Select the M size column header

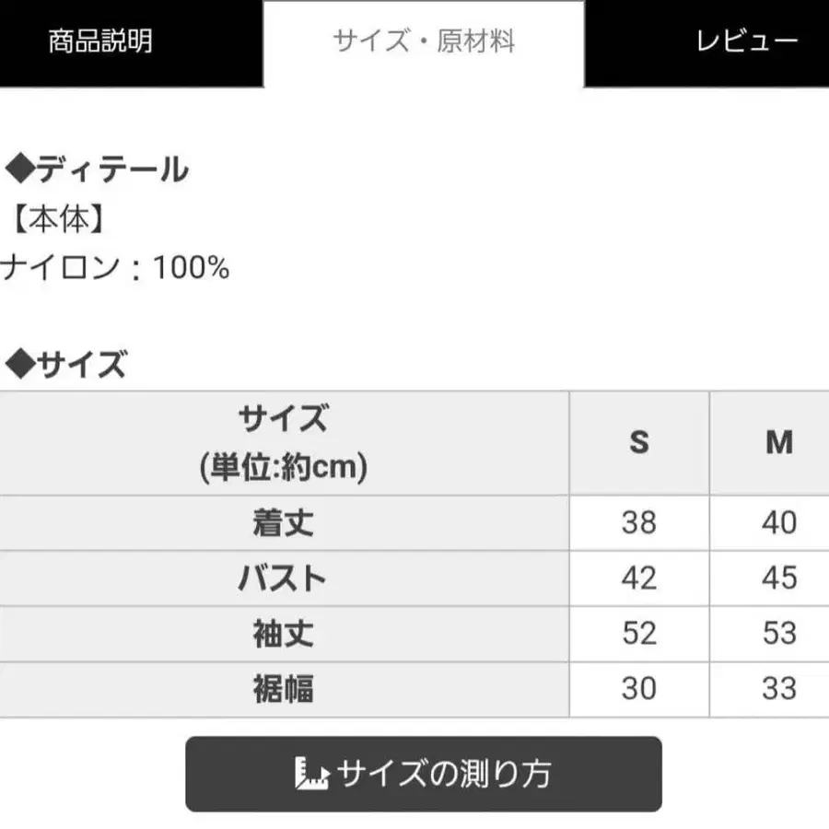778,443
